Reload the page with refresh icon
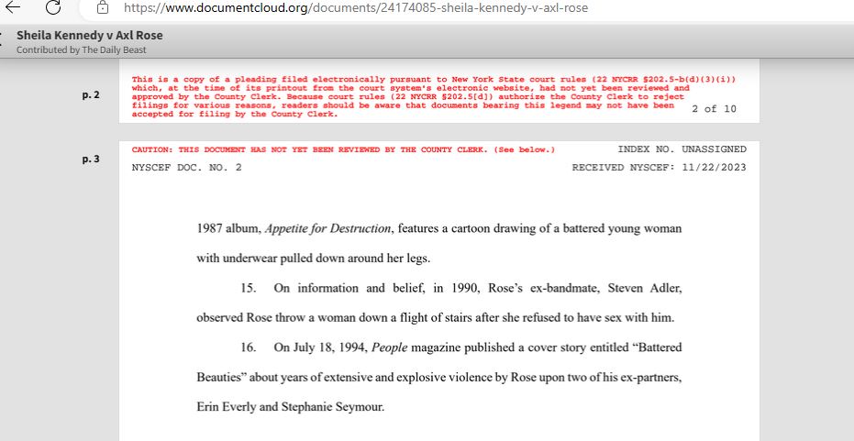This screenshot has width=854, height=441. 53,7
